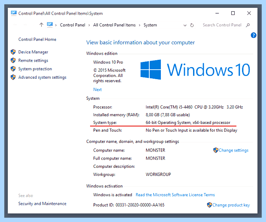The height and width of the screenshot is (222, 266).
Task: Expand chevron after All Control Panel Items
Action: (x=139, y=25)
